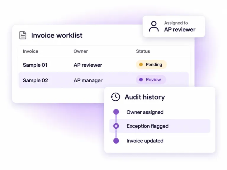The width and height of the screenshot is (227, 170).
Task: Click the purple dot in Review badge
Action: pos(141,79)
